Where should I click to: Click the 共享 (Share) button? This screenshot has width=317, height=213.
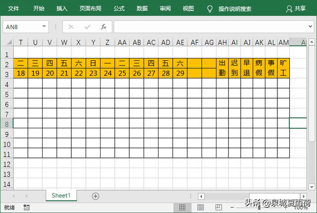point(296,9)
